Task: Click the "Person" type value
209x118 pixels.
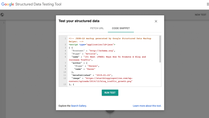Action: tap(93, 66)
